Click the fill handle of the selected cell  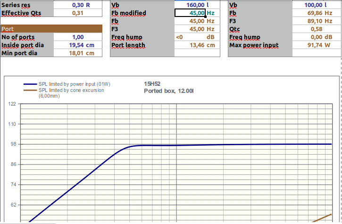click(x=205, y=17)
